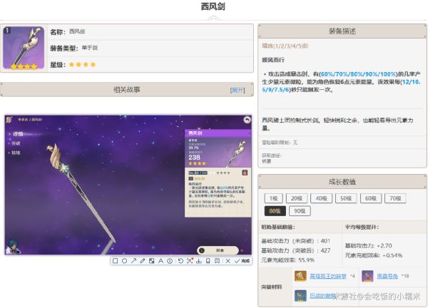
Task: Click the character avatar in the game corner
Action: [x=12, y=247]
